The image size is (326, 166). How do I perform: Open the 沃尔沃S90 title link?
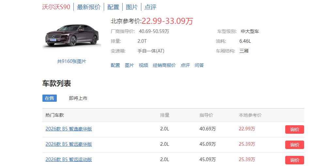[56, 7]
